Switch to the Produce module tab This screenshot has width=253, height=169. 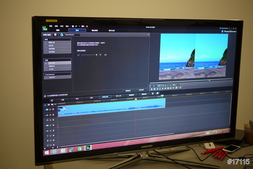point(95,30)
